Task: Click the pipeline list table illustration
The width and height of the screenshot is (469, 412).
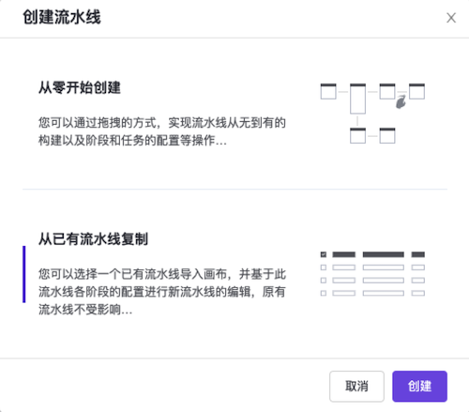Action: 372,274
